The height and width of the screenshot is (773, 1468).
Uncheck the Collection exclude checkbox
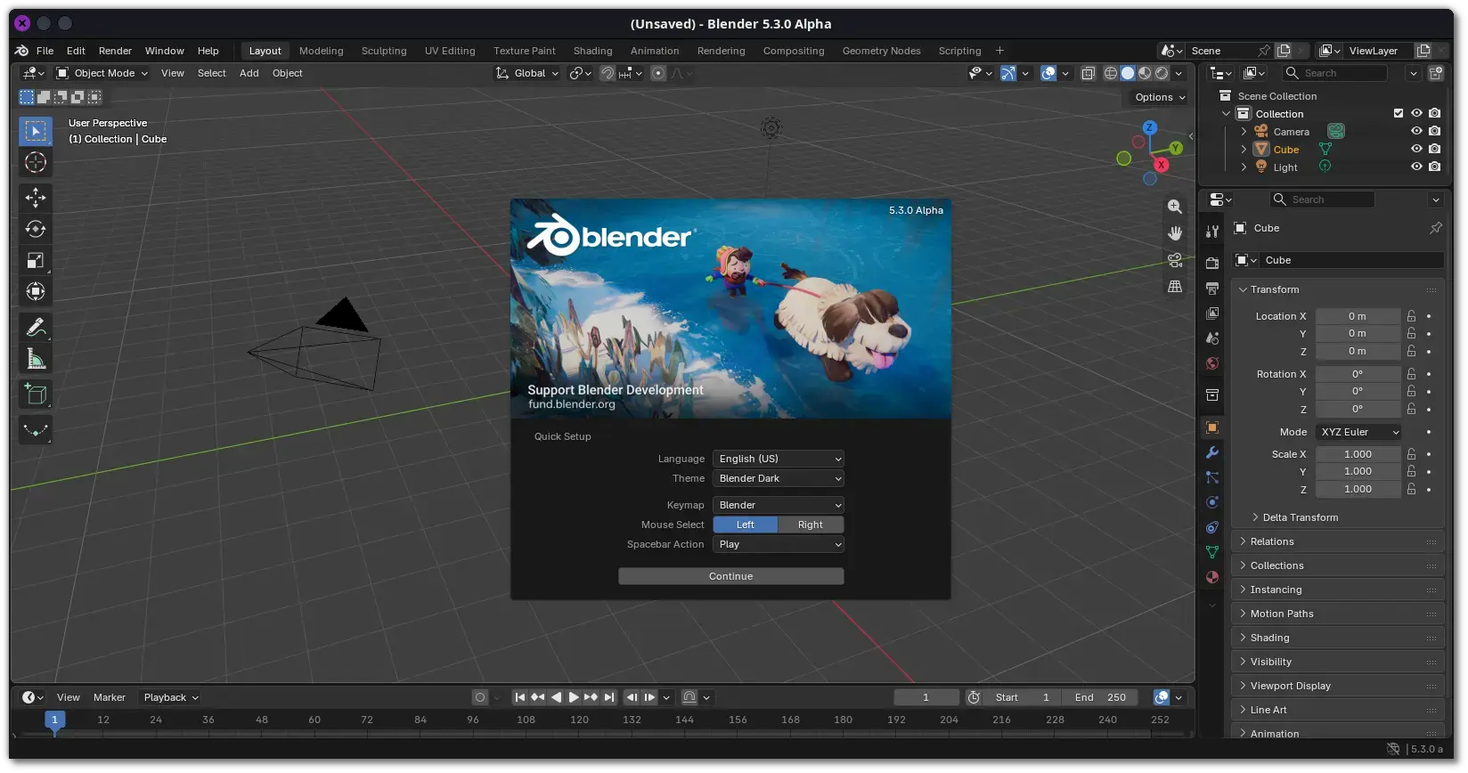(x=1399, y=113)
